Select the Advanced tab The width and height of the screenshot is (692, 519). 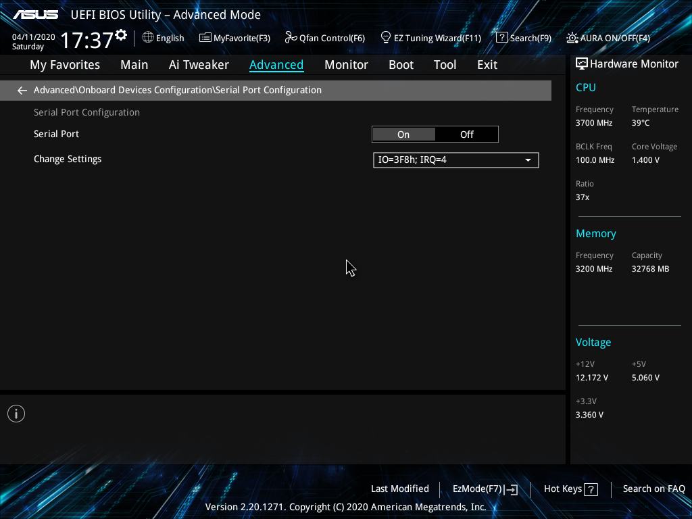276,65
